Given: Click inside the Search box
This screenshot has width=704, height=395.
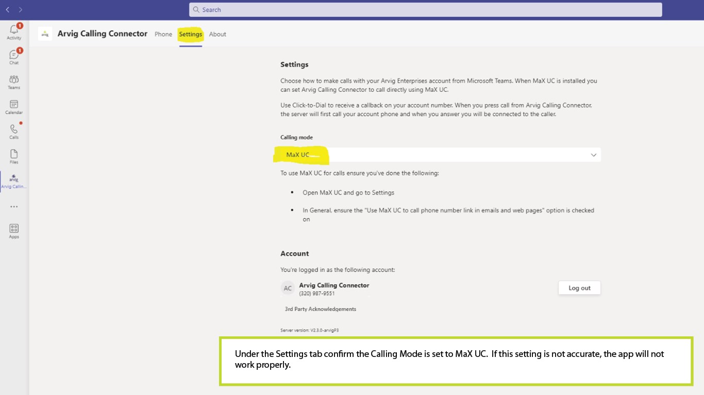Looking at the screenshot, I should point(426,10).
